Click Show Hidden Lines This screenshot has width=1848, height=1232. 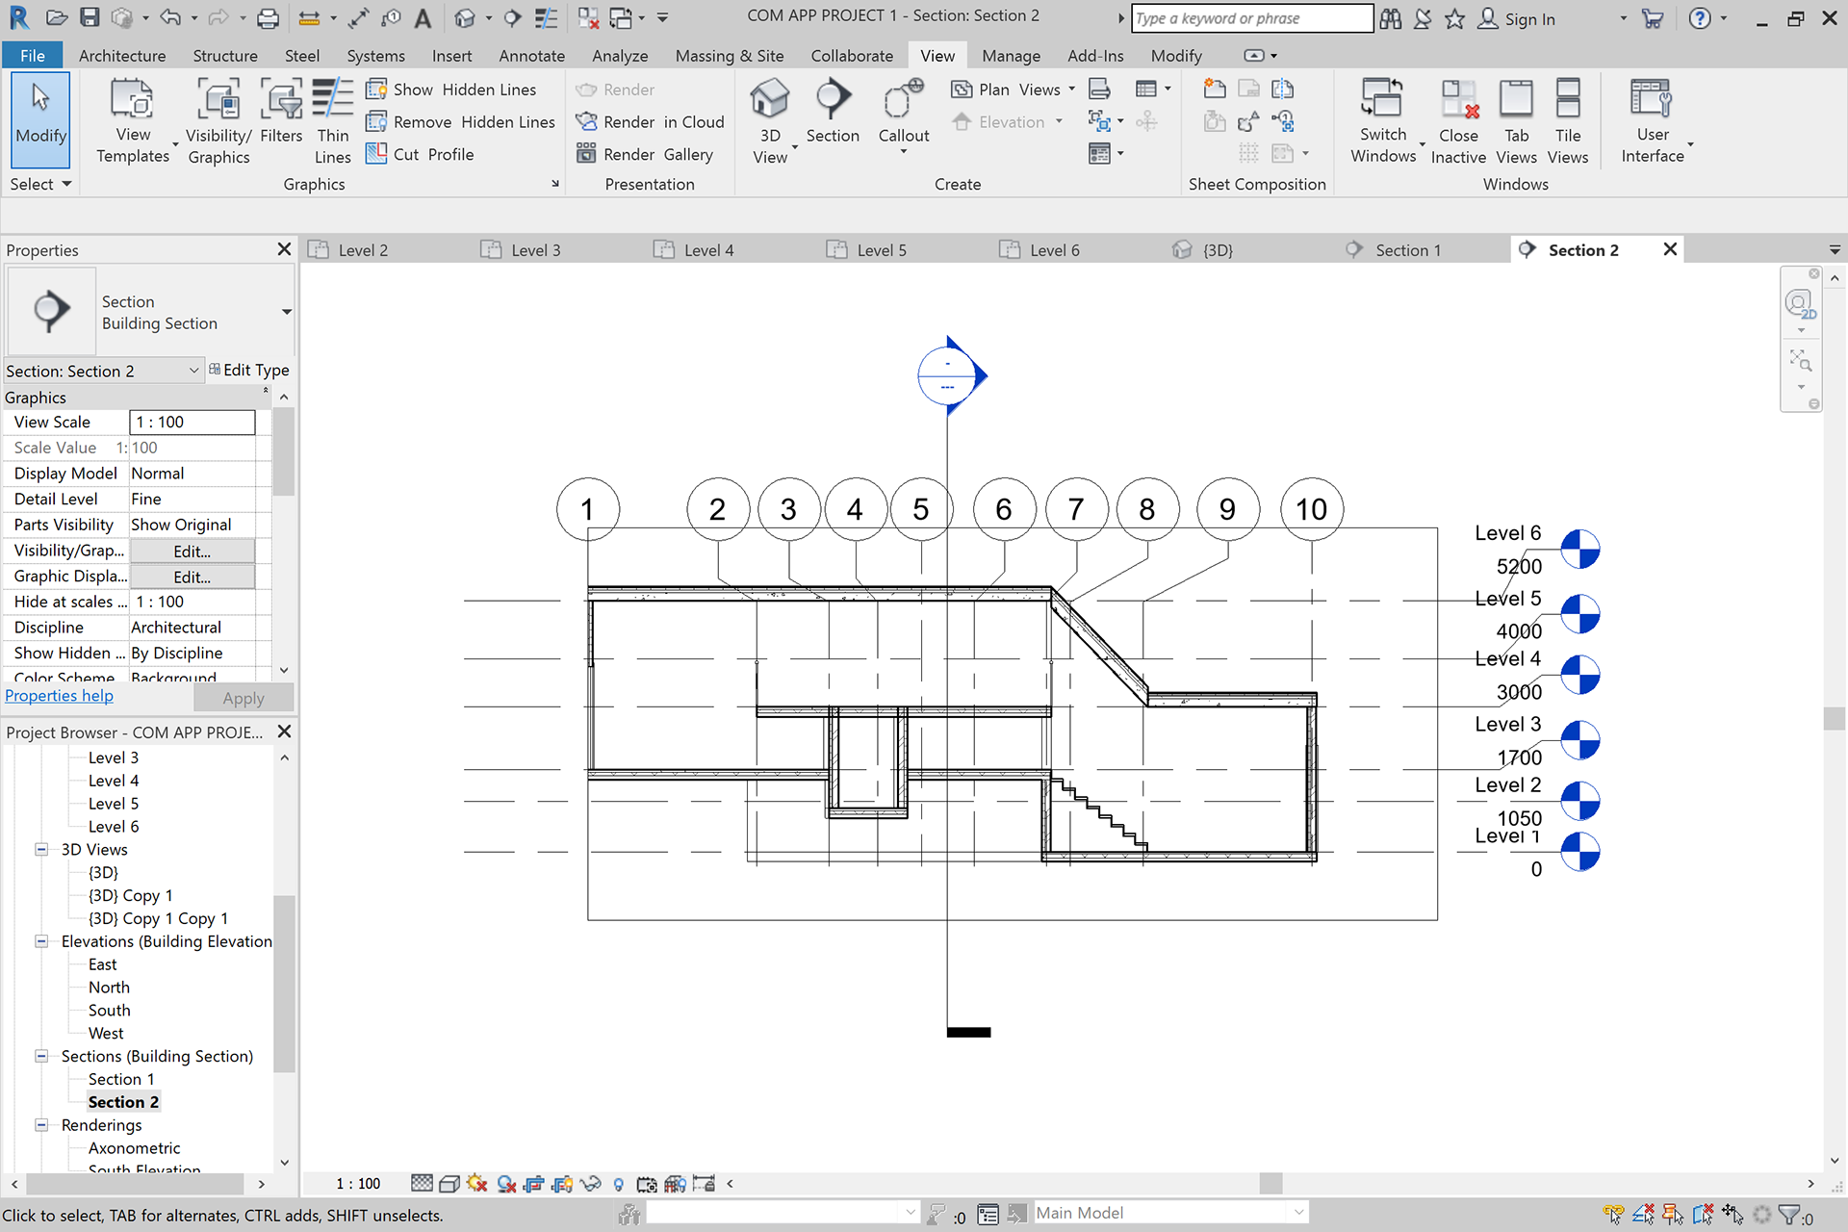point(451,90)
